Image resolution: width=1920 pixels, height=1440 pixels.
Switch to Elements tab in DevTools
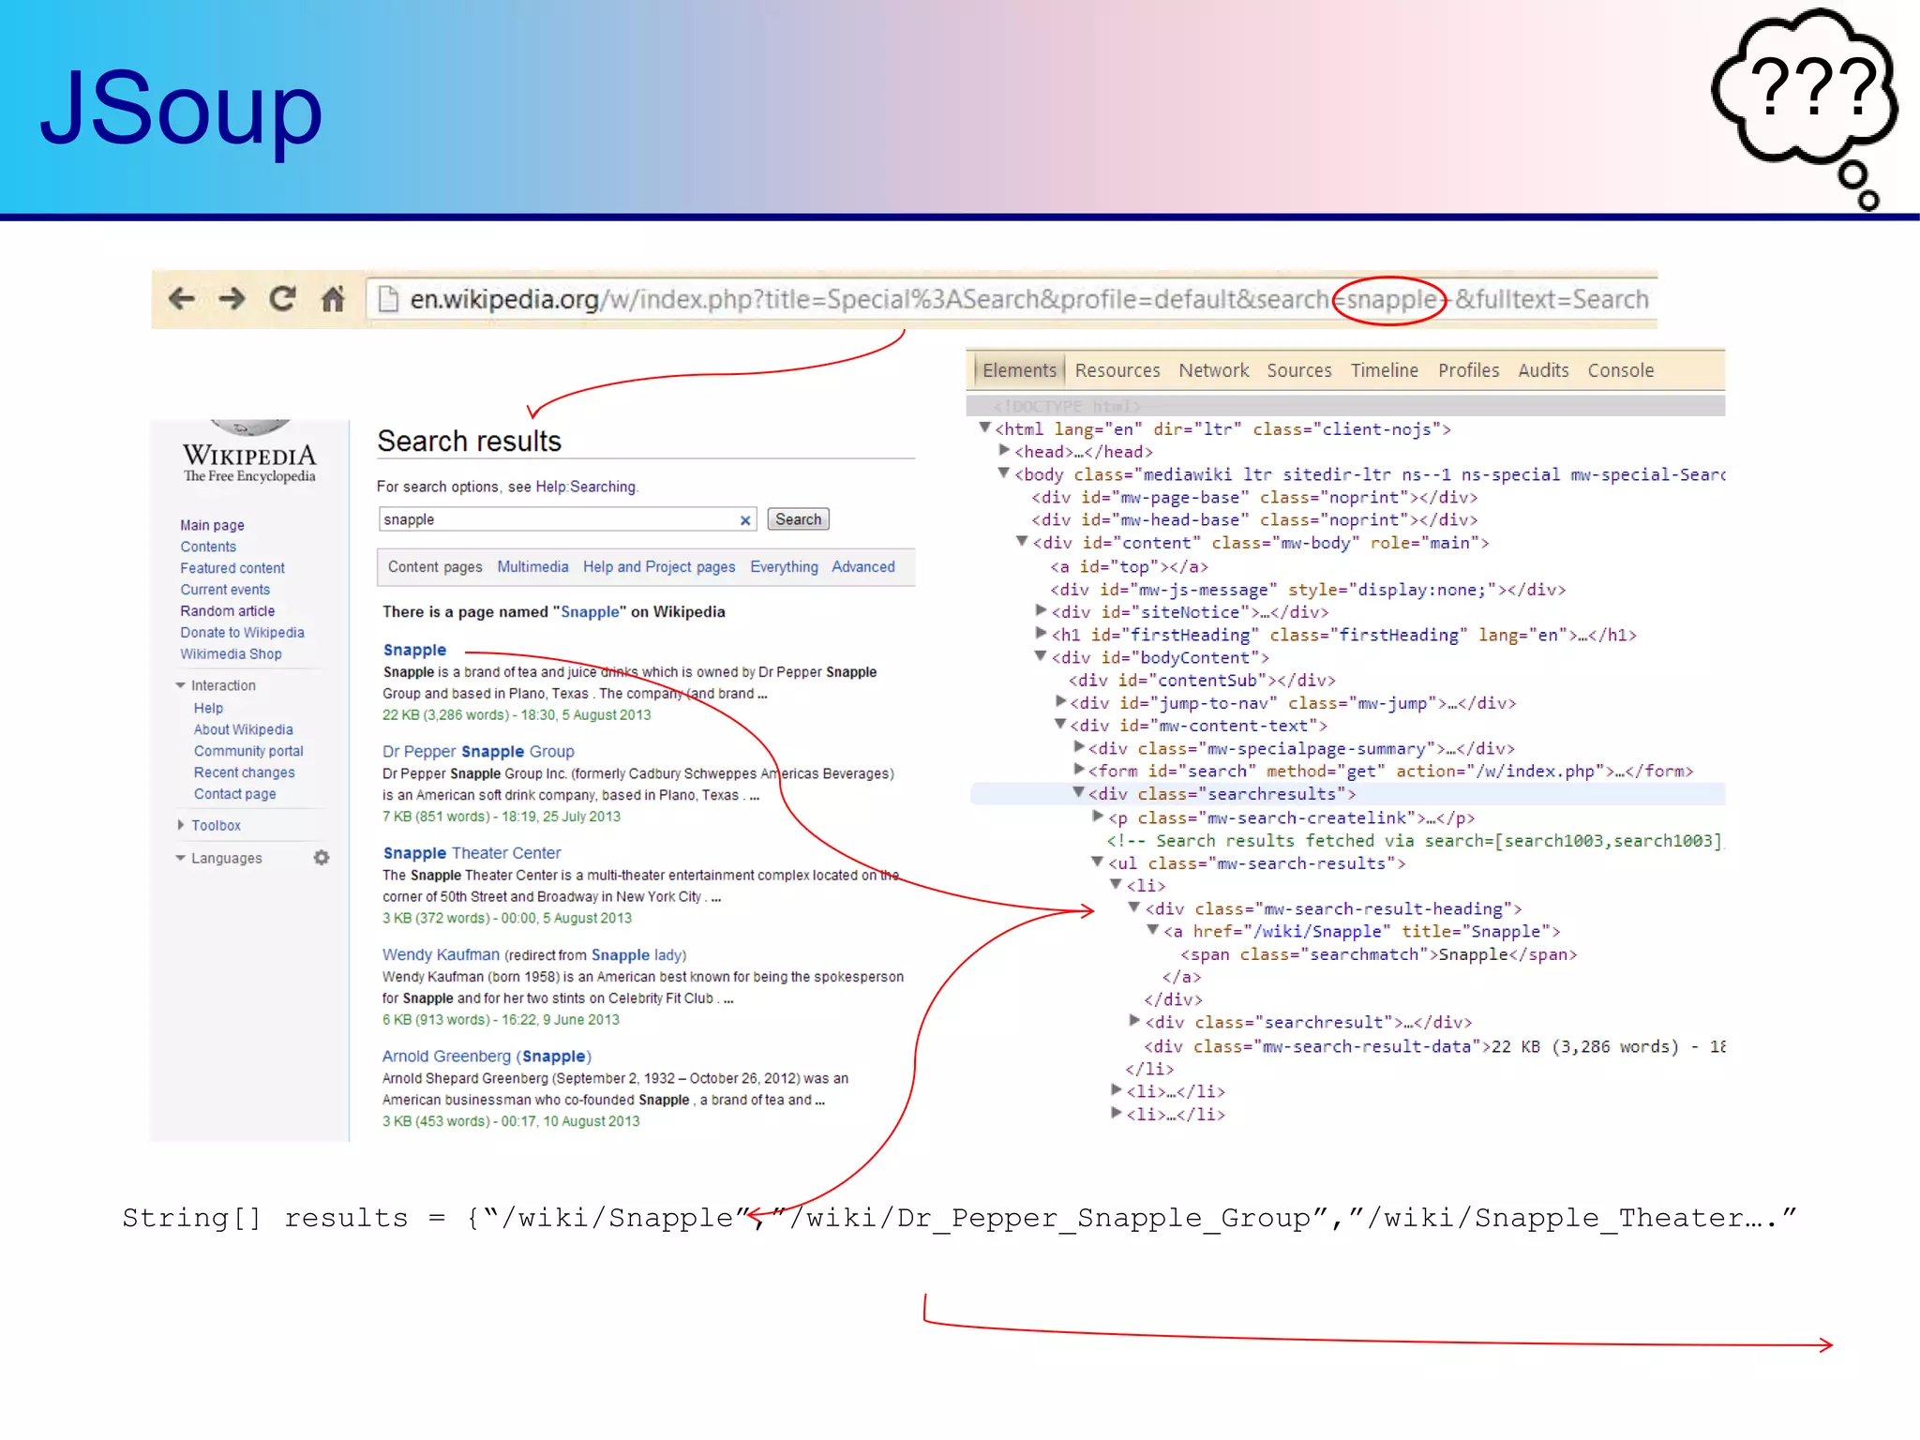click(x=1019, y=370)
